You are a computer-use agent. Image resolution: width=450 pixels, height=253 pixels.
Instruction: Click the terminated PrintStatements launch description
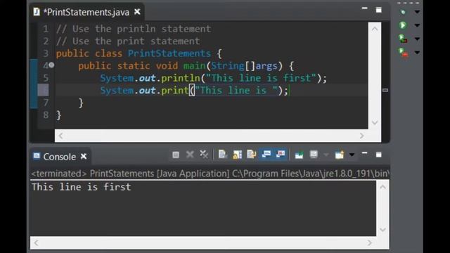pyautogui.click(x=210, y=174)
